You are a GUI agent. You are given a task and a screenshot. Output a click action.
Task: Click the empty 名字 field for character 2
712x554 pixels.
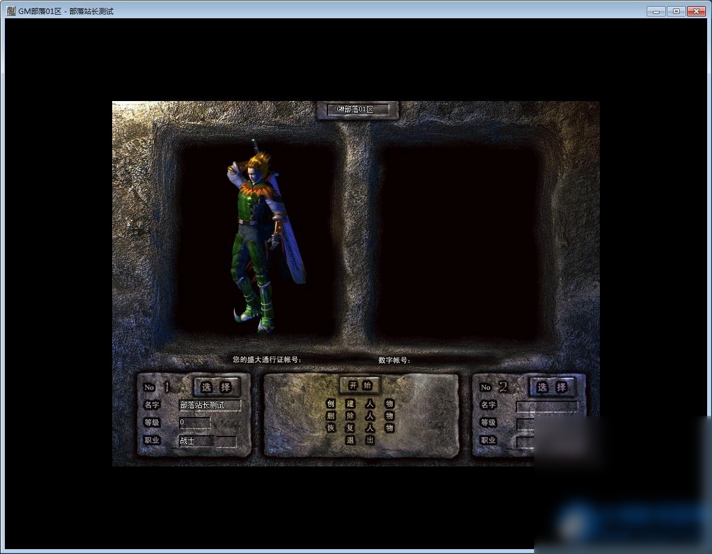click(x=547, y=406)
